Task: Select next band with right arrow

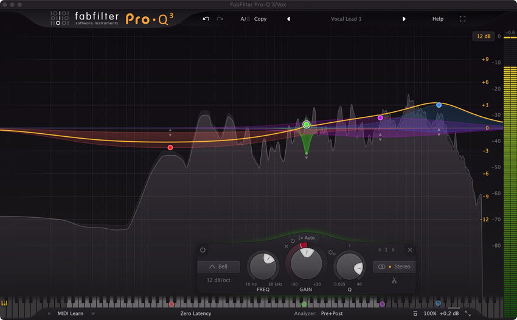Action: (393, 249)
